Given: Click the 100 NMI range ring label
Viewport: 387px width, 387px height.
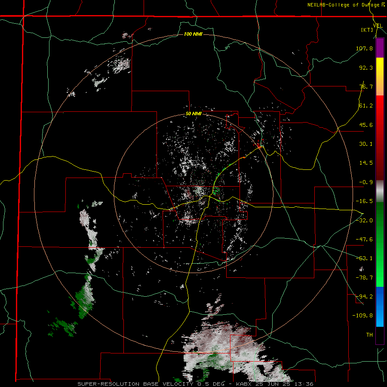Looking at the screenshot, I should [x=193, y=34].
